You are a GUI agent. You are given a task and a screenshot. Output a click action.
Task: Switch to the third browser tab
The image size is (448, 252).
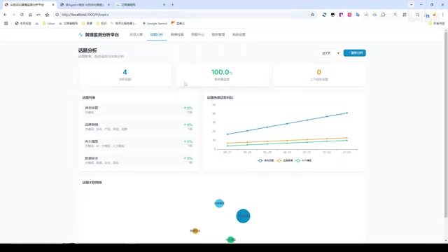(140, 5)
